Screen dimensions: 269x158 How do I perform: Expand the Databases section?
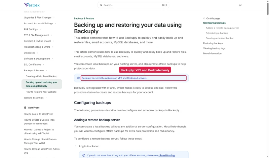click(31, 53)
